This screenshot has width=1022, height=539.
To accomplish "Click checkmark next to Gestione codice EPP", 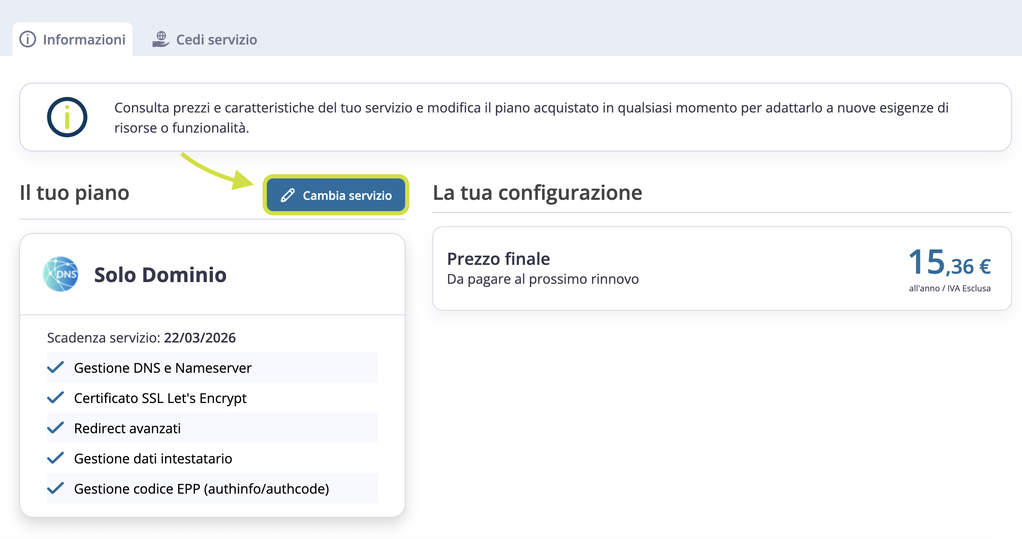I will coord(55,488).
